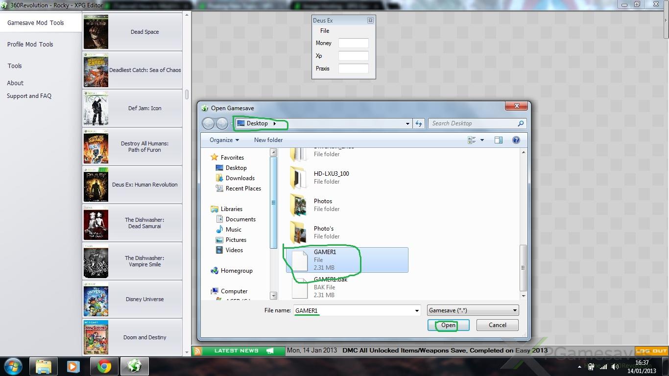
Task: Toggle the preview pane icon
Action: coord(498,140)
